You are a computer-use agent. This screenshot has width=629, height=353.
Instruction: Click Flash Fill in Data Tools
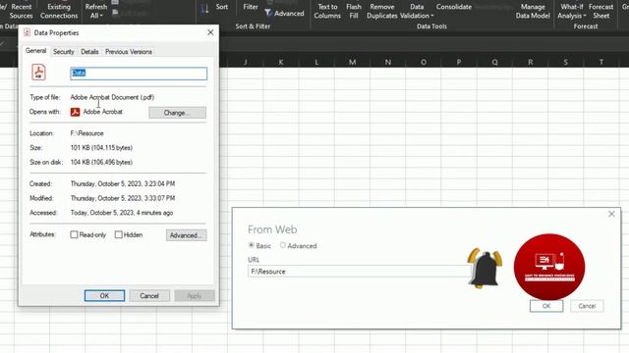[354, 11]
